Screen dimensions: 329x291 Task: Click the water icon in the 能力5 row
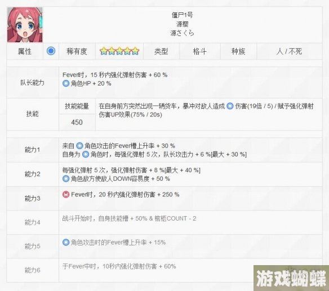[66, 243]
